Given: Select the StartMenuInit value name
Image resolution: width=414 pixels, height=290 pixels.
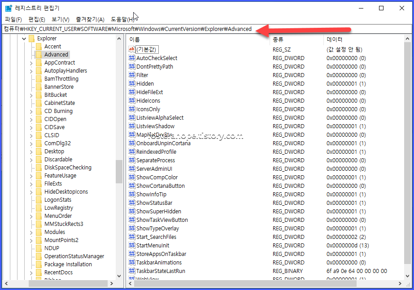Looking at the screenshot, I should pos(153,246).
